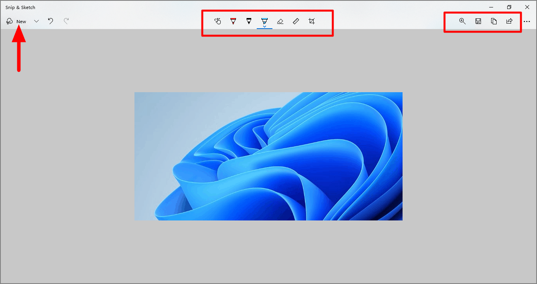Screen dimensions: 537x284
Task: Expand the New snip delay dropdown
Action: pos(36,21)
